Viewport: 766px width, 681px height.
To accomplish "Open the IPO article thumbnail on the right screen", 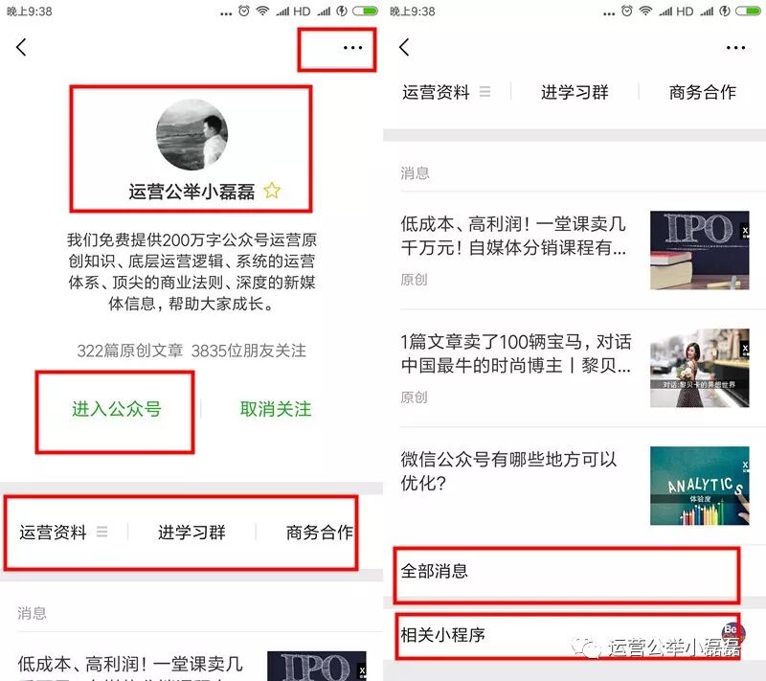I will [699, 250].
